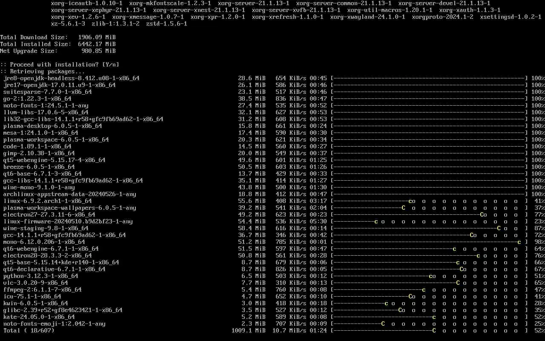This screenshot has width=545, height=341.
Task: Click "05:30" time in linux-firmware row
Action: click(318, 221)
